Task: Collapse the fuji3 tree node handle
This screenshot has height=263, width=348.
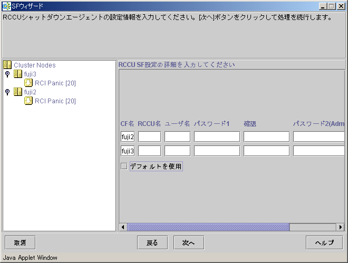Action: coord(7,74)
